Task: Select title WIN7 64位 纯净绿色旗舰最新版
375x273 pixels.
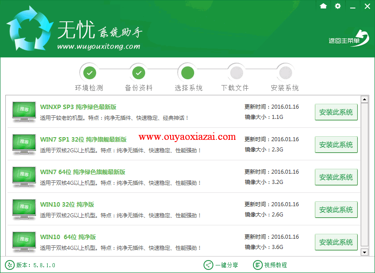Action: 83,172
